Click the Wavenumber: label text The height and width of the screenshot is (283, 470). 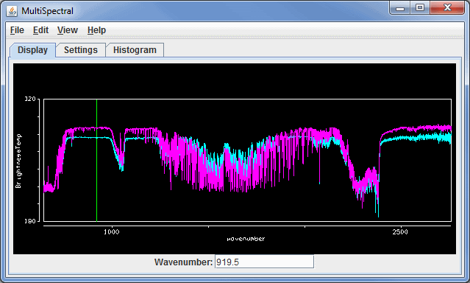tap(183, 262)
